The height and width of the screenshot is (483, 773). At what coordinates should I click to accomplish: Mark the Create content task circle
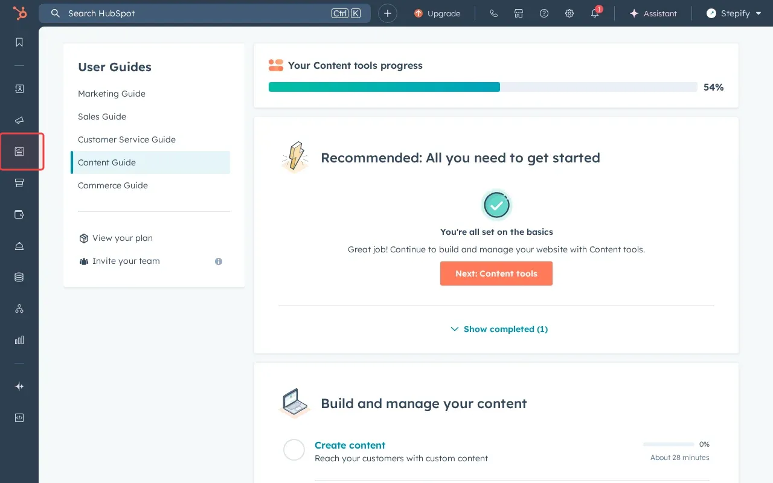point(294,450)
